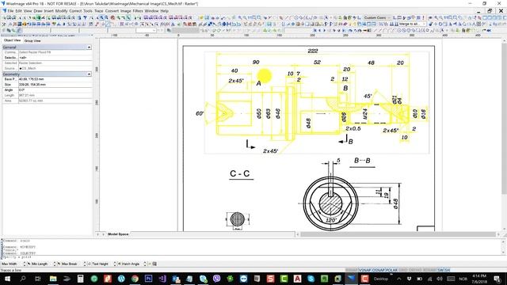Open Viber from the taskbar
Image resolution: width=507 pixels, height=285 pixels.
point(216,279)
